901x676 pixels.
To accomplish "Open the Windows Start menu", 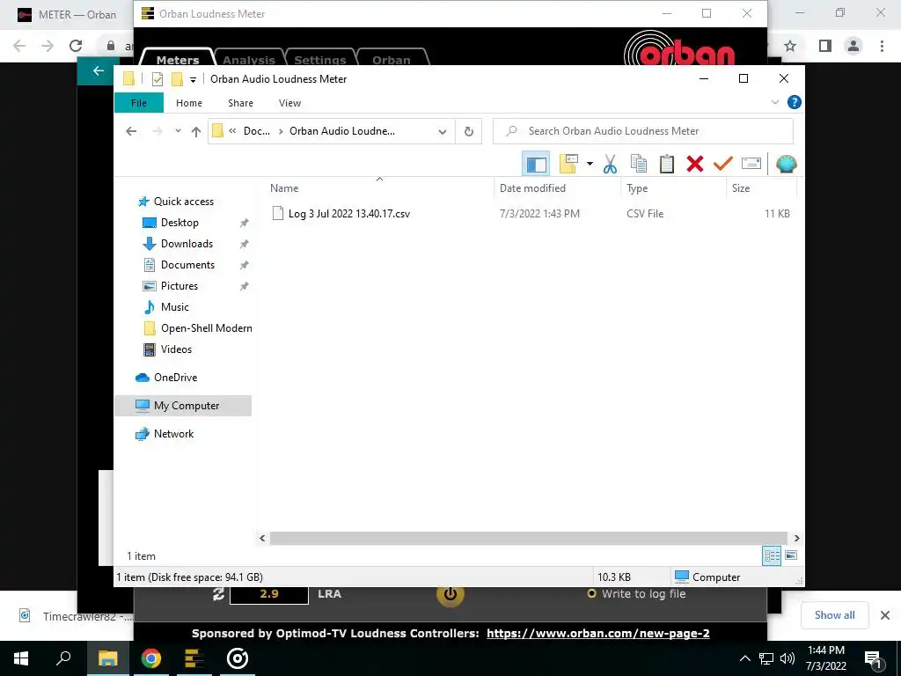I will 21,658.
